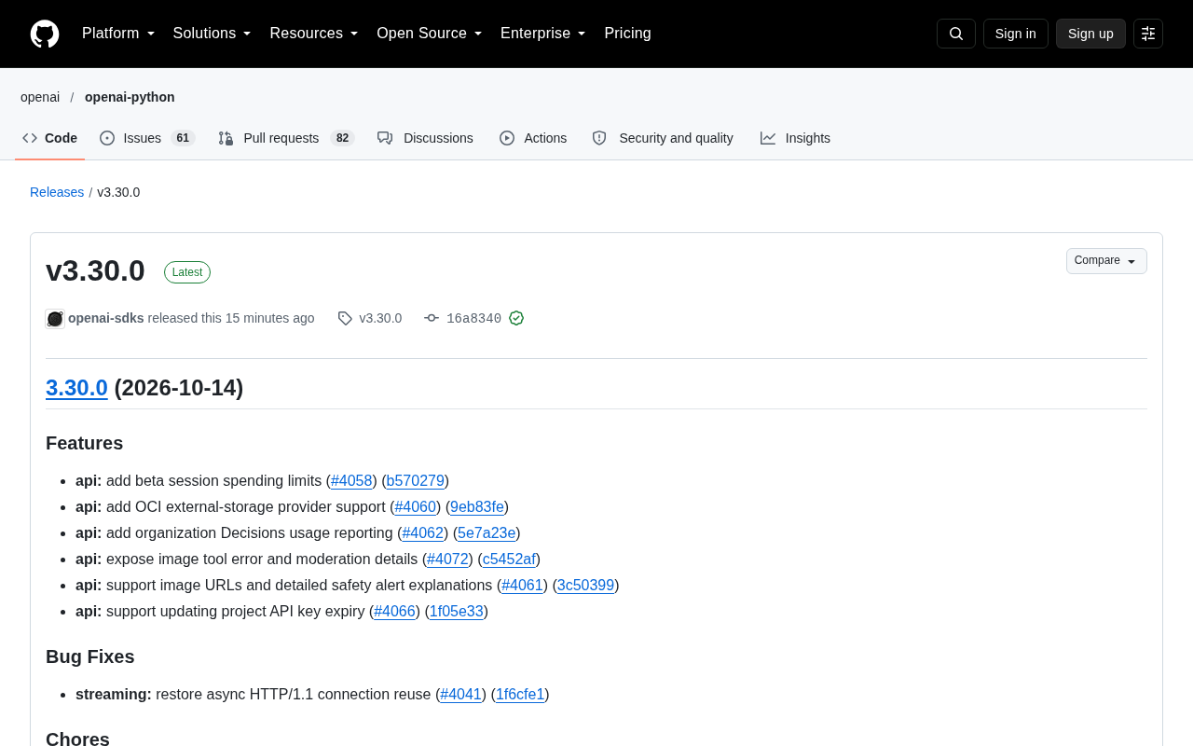Open the v3.30.0 tag link
The width and height of the screenshot is (1193, 746).
click(380, 319)
